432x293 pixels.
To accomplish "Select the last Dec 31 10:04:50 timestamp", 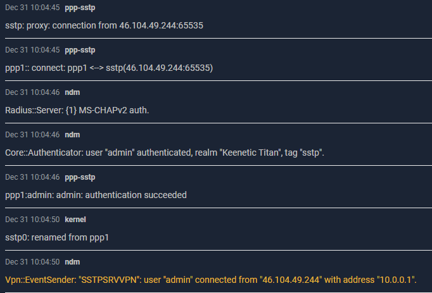I will (x=32, y=262).
